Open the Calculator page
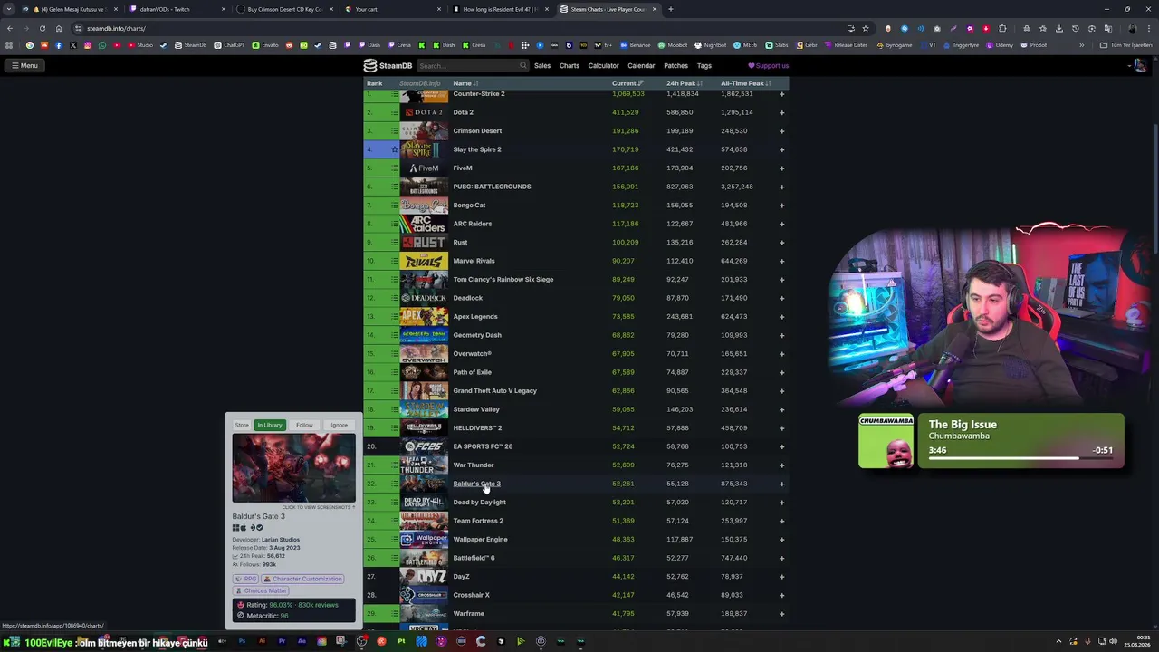The image size is (1159, 652). [603, 65]
